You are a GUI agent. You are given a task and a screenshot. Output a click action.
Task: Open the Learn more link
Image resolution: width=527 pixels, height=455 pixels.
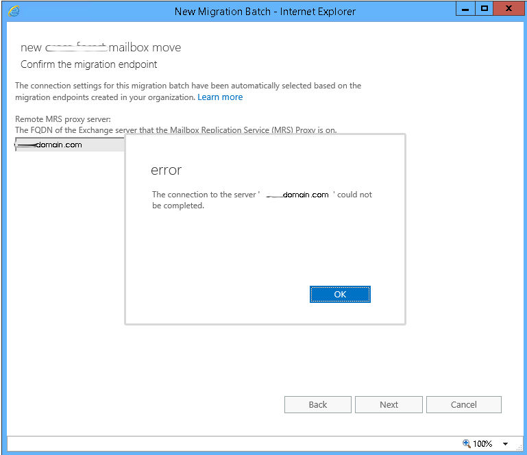pyautogui.click(x=220, y=97)
